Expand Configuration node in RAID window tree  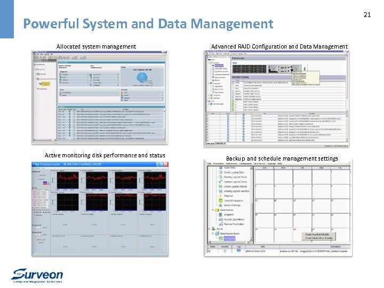pyautogui.click(x=209, y=95)
